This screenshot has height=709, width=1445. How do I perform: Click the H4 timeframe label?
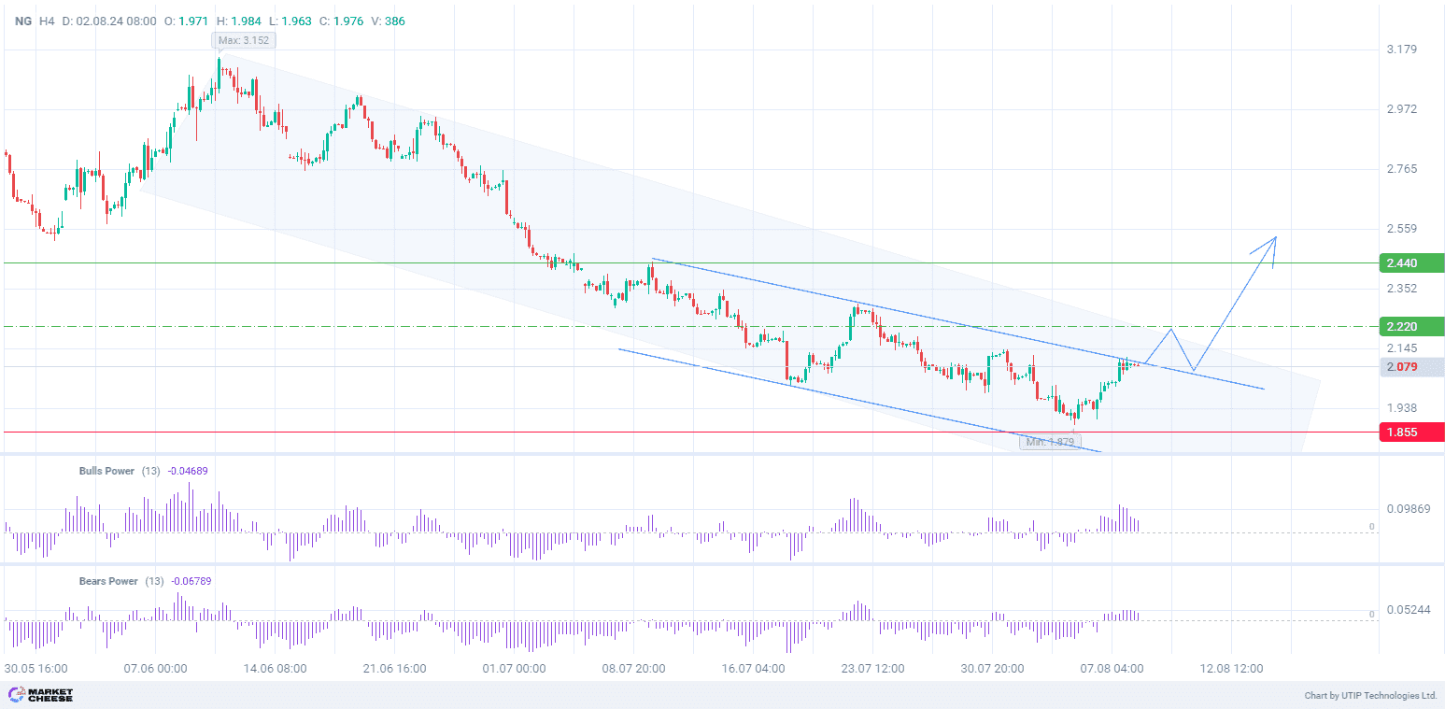47,21
